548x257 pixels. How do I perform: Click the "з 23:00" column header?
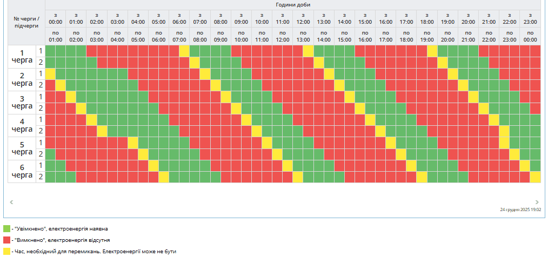[x=530, y=19]
